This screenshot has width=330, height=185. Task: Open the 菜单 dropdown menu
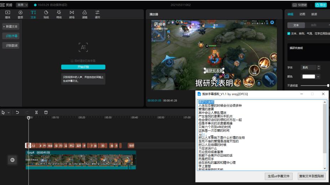click(22, 5)
